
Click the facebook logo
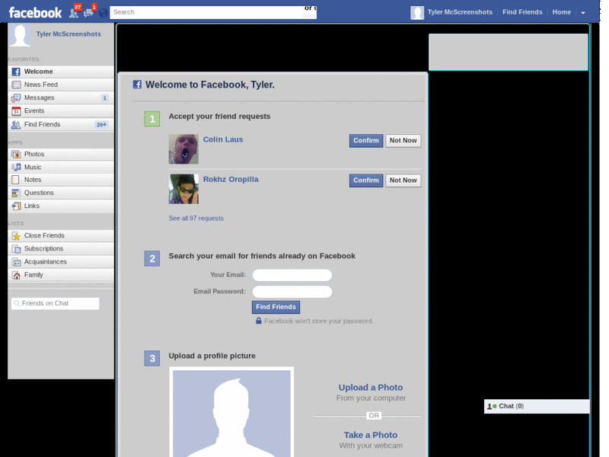point(34,11)
